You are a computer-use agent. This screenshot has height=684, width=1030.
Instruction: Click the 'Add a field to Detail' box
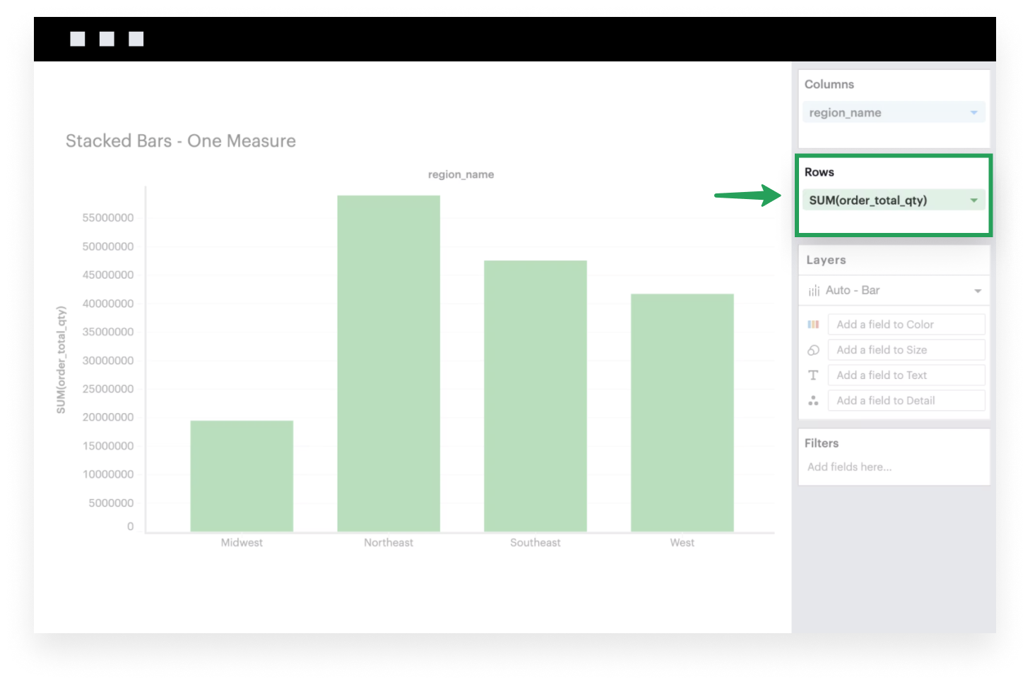pyautogui.click(x=906, y=401)
